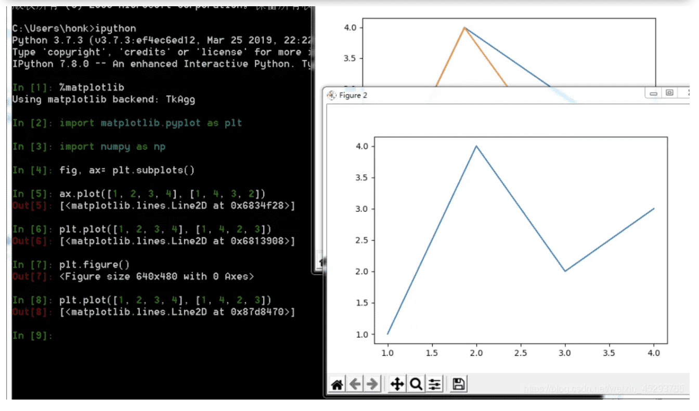Activate the Pan axes tool

pyautogui.click(x=397, y=384)
